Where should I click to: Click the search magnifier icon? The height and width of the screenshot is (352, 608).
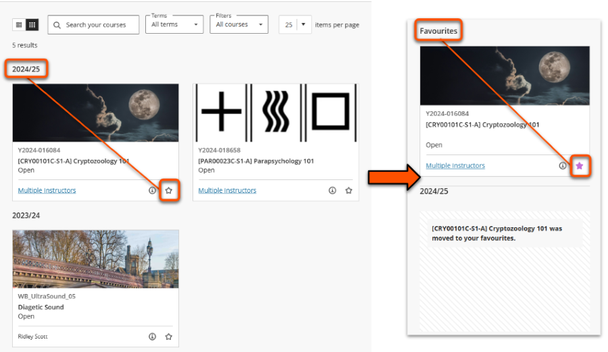(57, 25)
